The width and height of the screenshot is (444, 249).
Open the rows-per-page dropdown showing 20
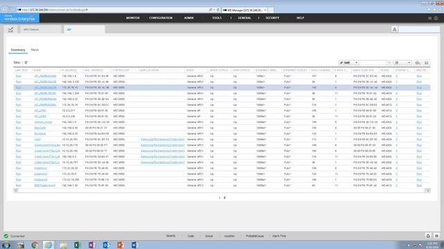pos(402,63)
